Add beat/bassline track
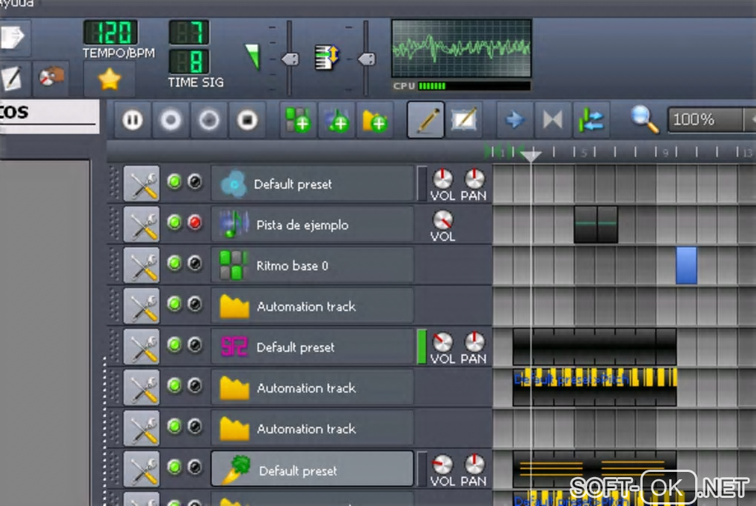756x506 pixels. (x=299, y=120)
